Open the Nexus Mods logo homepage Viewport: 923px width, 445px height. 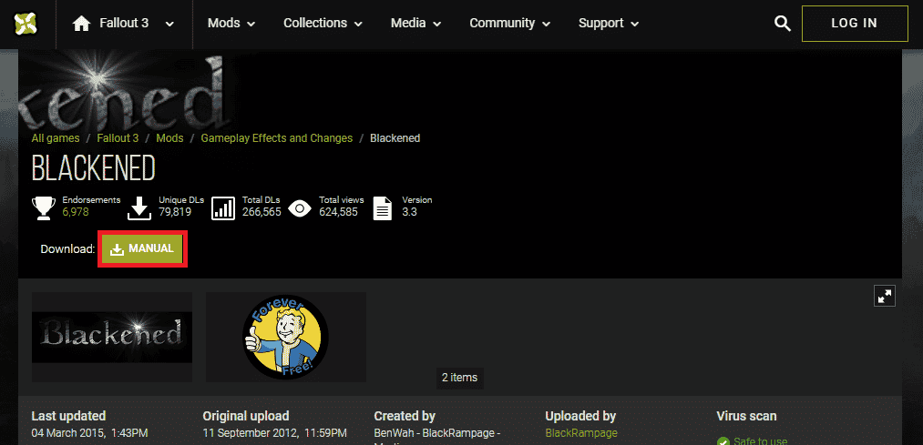pyautogui.click(x=26, y=24)
